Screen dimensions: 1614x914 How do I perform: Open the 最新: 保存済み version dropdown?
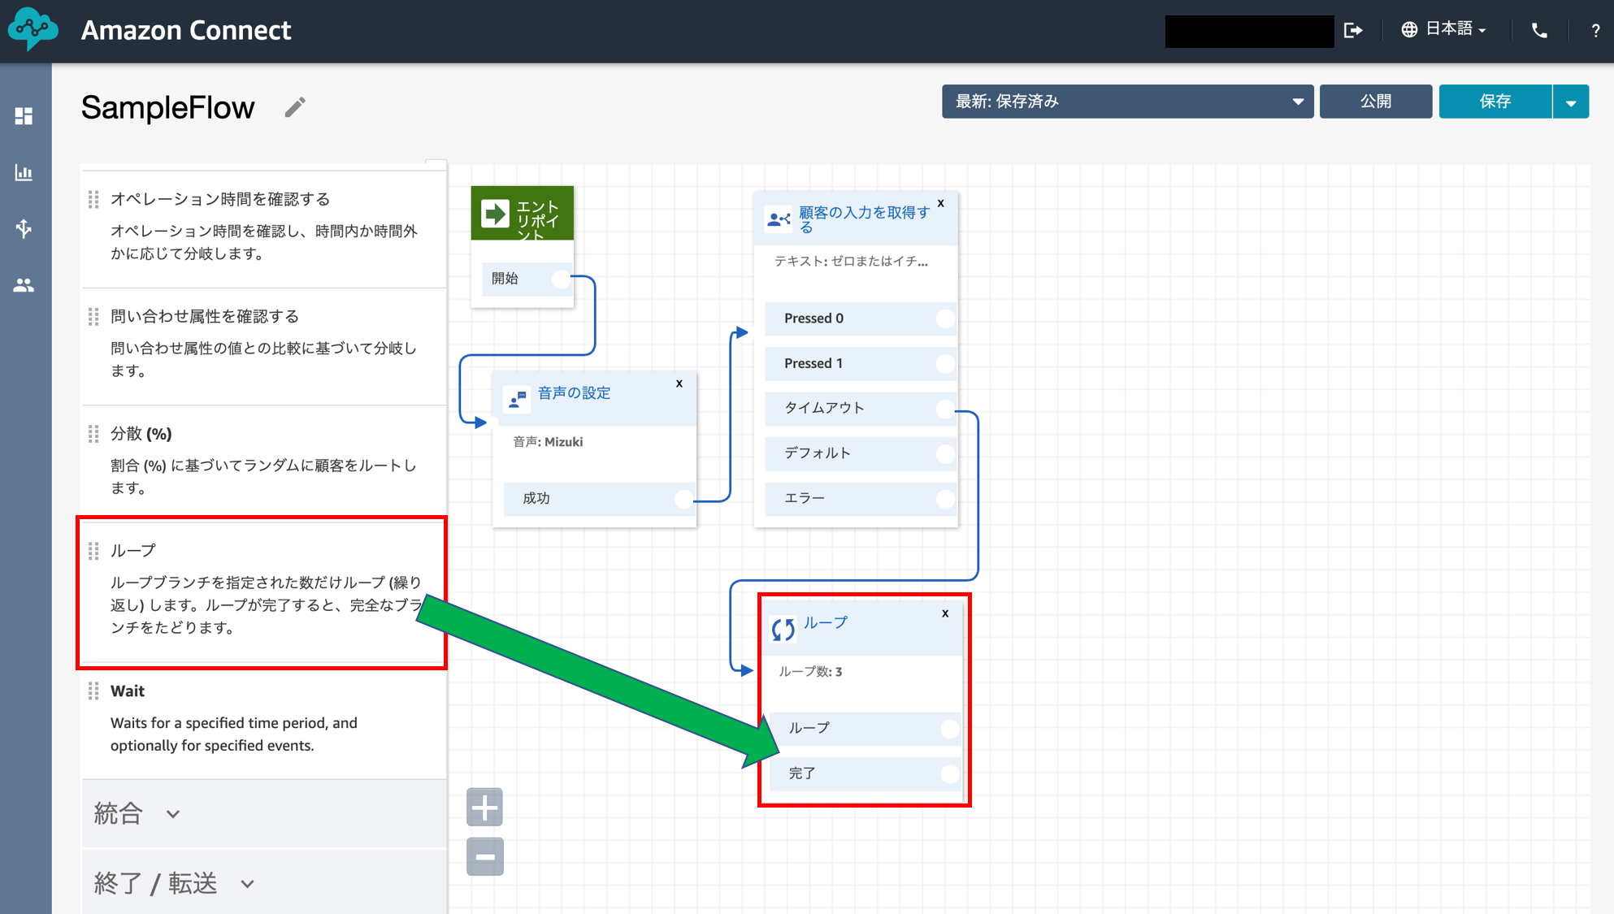(1127, 102)
